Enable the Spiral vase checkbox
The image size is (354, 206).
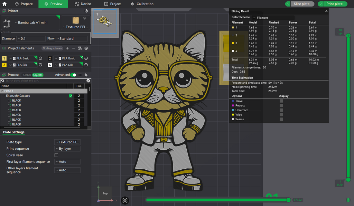click(x=56, y=155)
